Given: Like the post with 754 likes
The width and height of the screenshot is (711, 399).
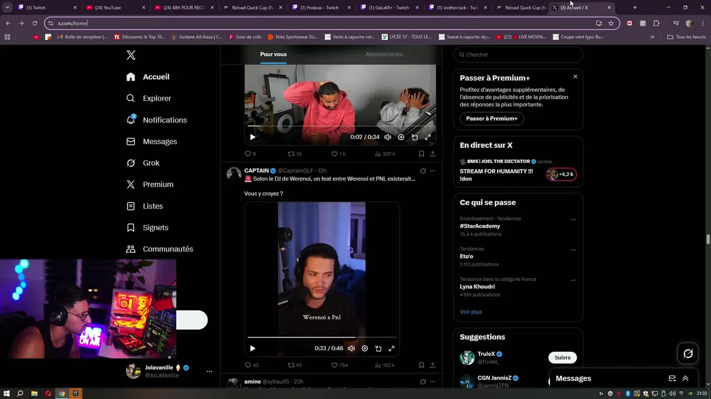Looking at the screenshot, I should pos(339,365).
